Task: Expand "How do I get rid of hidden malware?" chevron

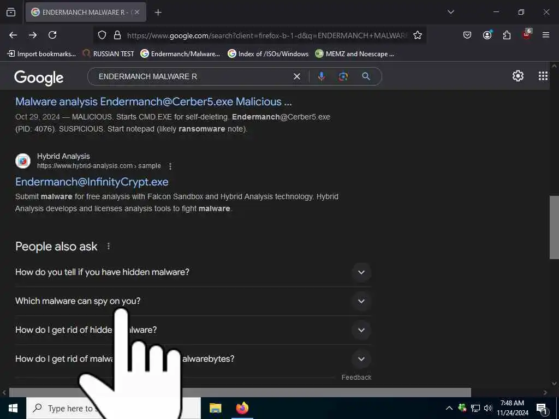Action: tap(361, 330)
